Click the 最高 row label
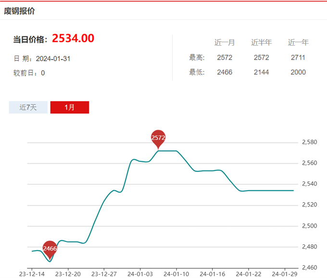Screen dimensions: 327x278 click(197, 58)
